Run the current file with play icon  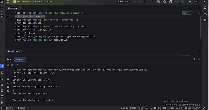click(135, 2)
